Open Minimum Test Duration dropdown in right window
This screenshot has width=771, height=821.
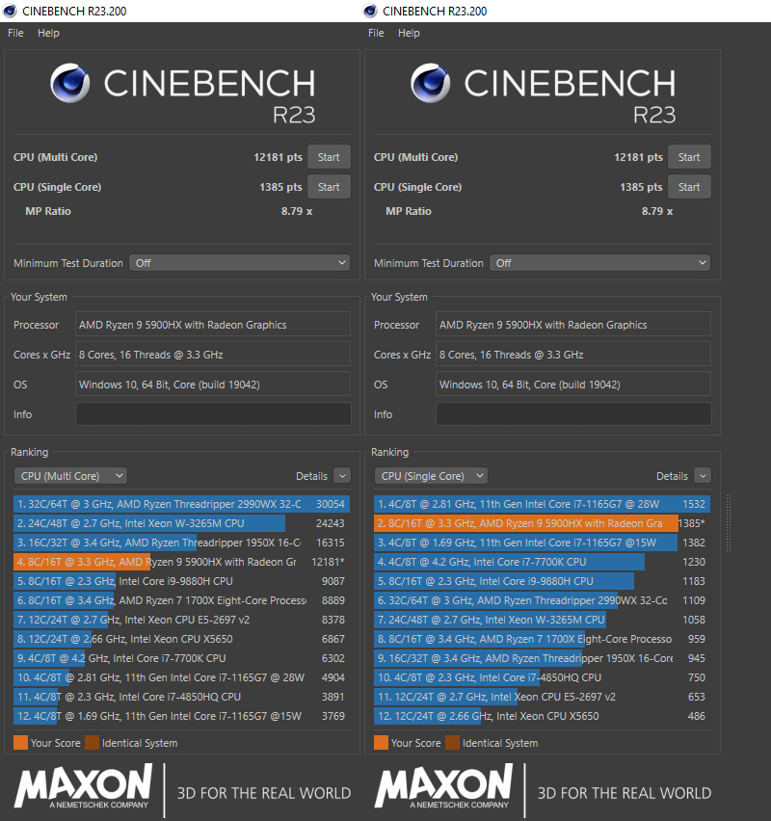point(600,263)
